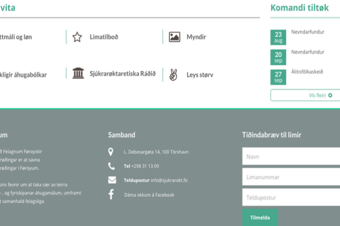Open the 23 aug Nevndarfundur event

pos(308,32)
